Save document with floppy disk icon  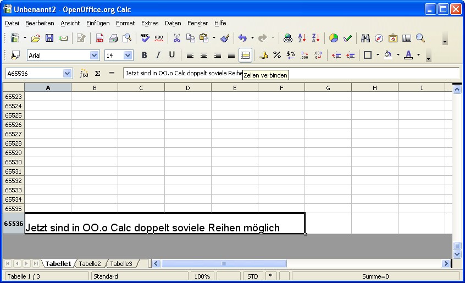49,38
